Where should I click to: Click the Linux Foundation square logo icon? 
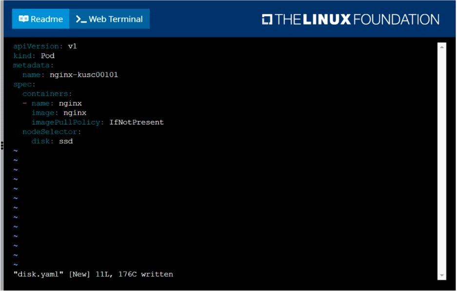267,20
